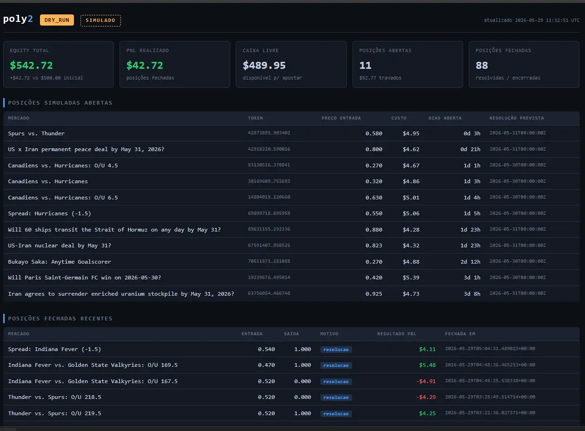Select 'Spread: Hurricanes (-1.5)' row
Viewport: 585px width, 431px height.
coord(292,213)
